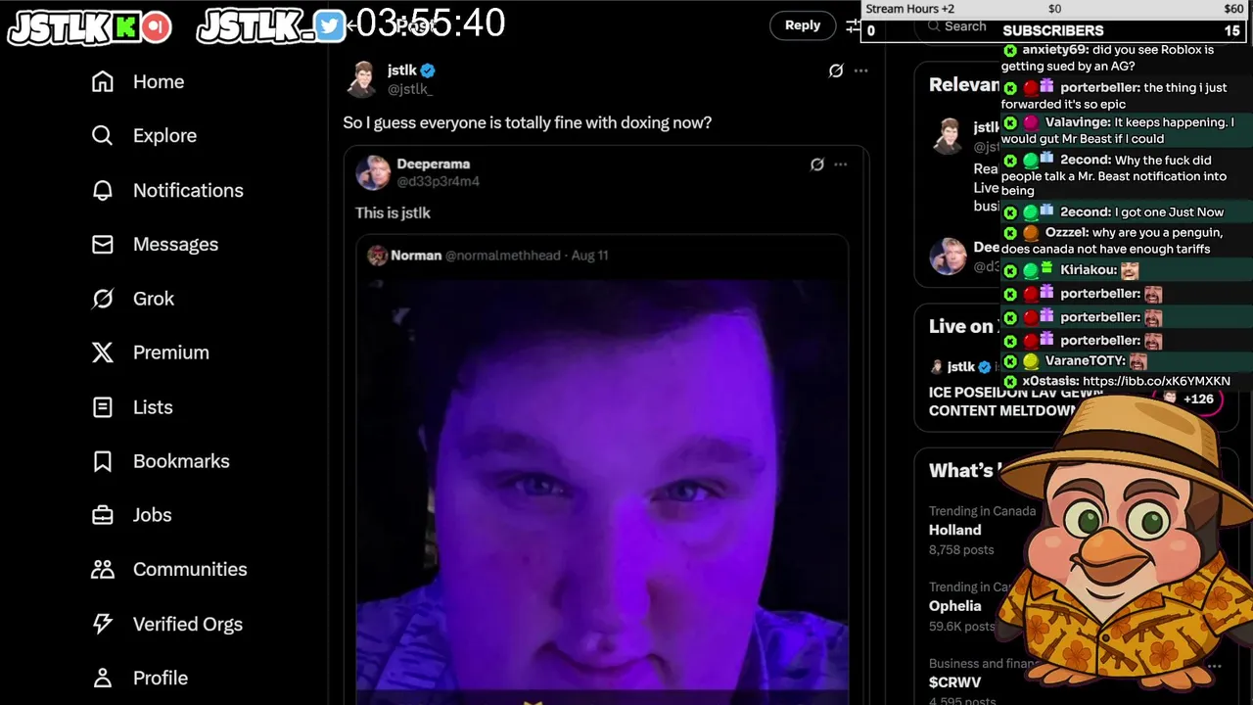Click the Norman @normalmethhead link
This screenshot has width=1253, height=705.
point(475,256)
